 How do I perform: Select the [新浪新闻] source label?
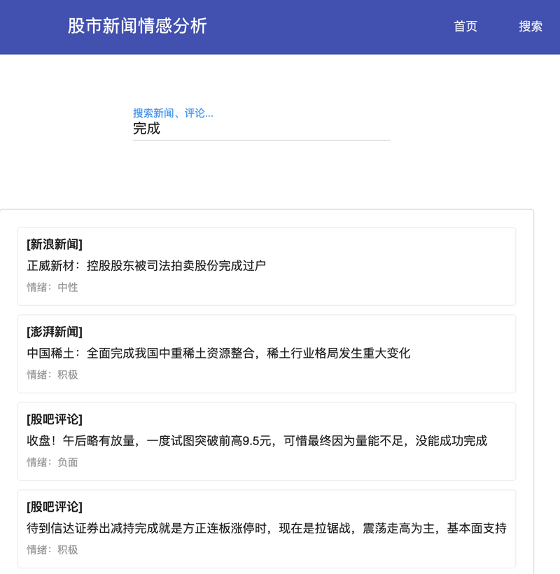tap(55, 244)
